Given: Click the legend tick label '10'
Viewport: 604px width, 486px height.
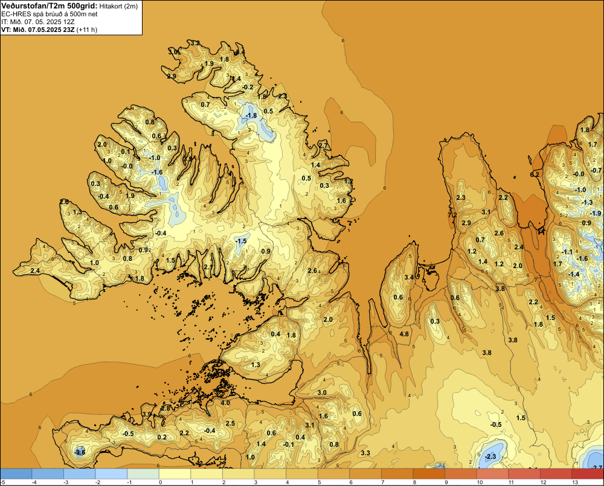Looking at the screenshot, I should [x=480, y=482].
